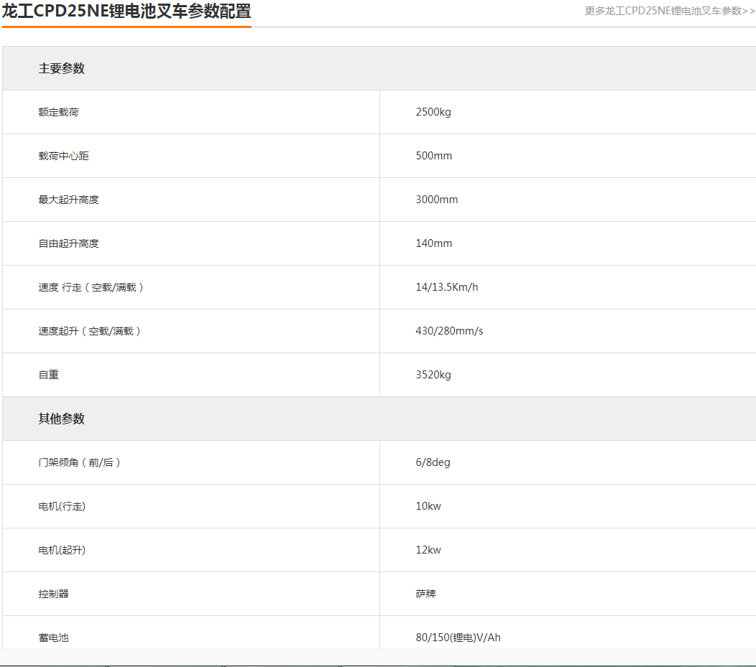Click the 最大起升高度 row label
Viewport: 756px width, 667px height.
point(69,200)
